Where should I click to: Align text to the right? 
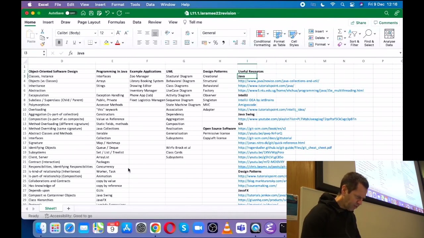155,43
